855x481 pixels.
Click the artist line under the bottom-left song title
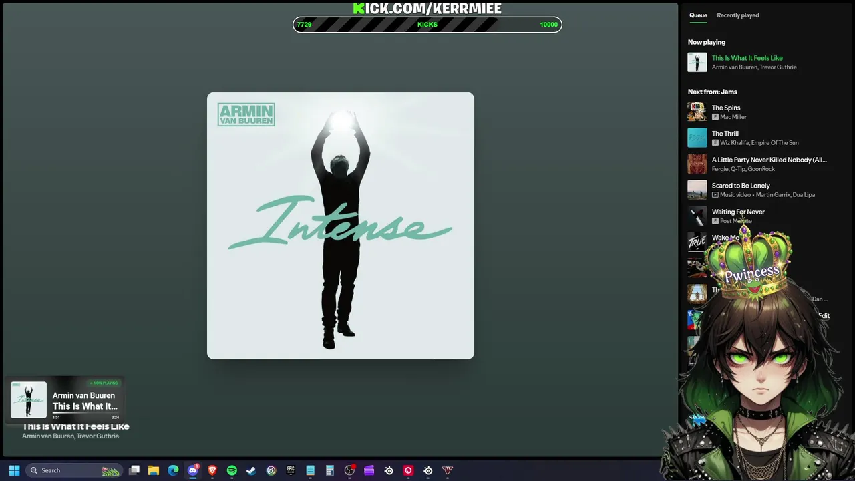pos(71,436)
